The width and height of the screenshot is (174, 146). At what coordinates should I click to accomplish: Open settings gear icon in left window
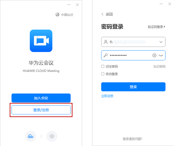52,136
